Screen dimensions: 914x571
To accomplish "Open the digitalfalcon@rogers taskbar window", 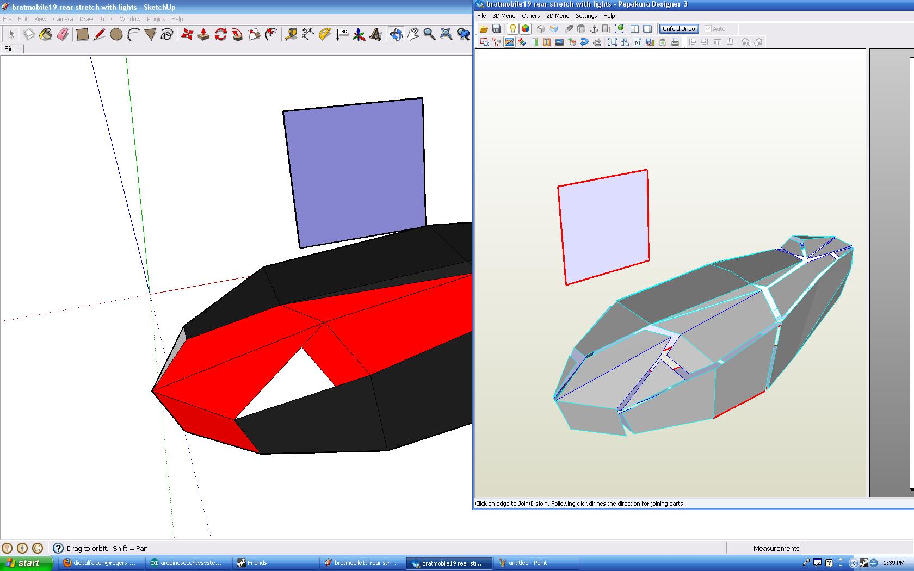I will pyautogui.click(x=101, y=563).
